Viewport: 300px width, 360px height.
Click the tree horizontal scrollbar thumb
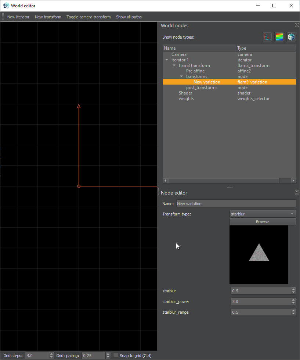pyautogui.click(x=224, y=181)
